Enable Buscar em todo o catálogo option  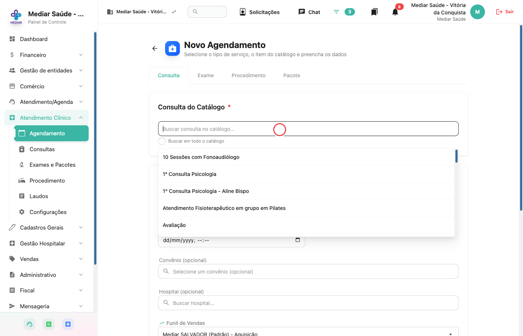[x=162, y=141]
